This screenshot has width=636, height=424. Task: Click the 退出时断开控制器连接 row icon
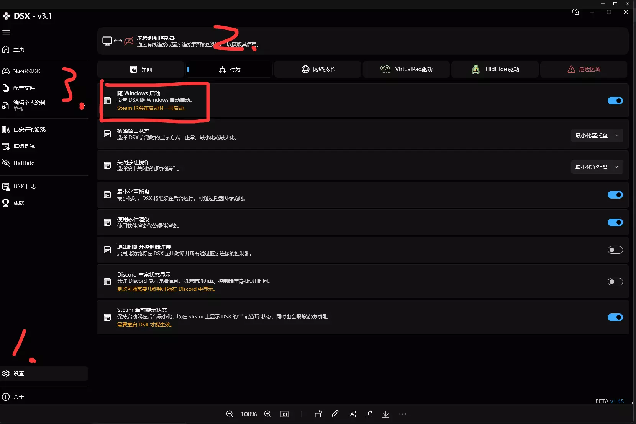107,250
